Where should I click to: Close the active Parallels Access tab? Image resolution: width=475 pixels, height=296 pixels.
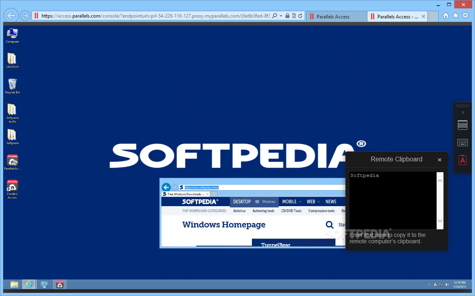423,17
